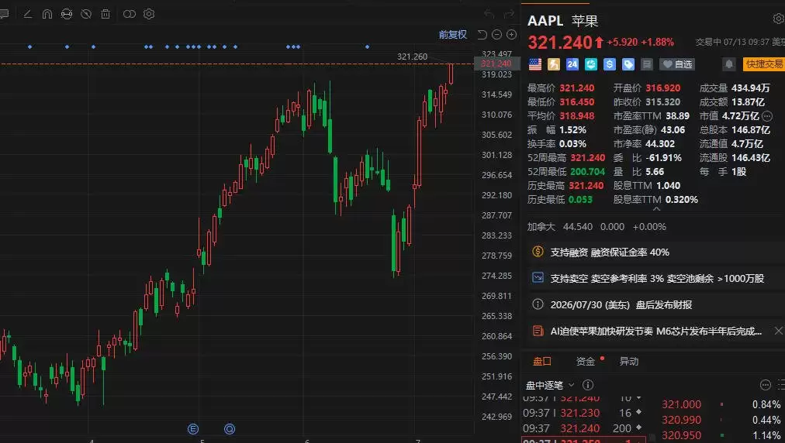Toggle the magnet snap tool

tap(47, 14)
